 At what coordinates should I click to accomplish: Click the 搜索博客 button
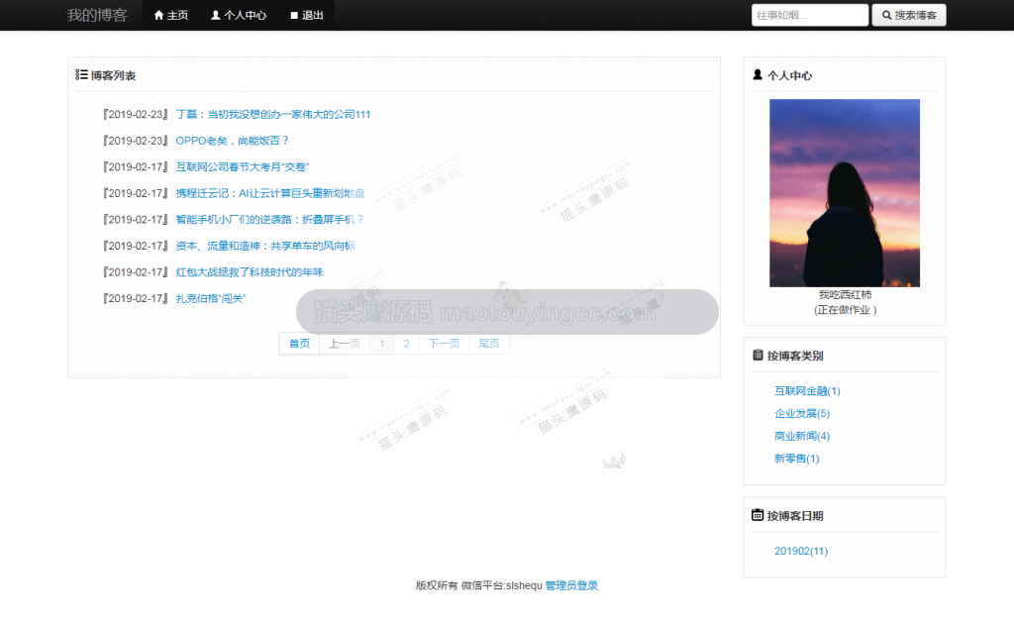pos(909,15)
